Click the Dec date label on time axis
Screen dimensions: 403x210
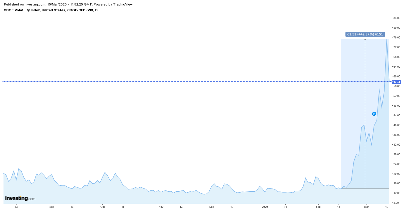(x=212, y=207)
